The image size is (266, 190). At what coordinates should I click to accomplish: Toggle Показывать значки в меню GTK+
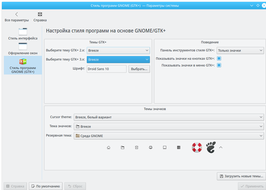coord(219,65)
